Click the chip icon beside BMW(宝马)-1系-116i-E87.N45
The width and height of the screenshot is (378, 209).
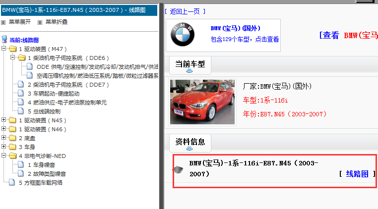pos(178,170)
